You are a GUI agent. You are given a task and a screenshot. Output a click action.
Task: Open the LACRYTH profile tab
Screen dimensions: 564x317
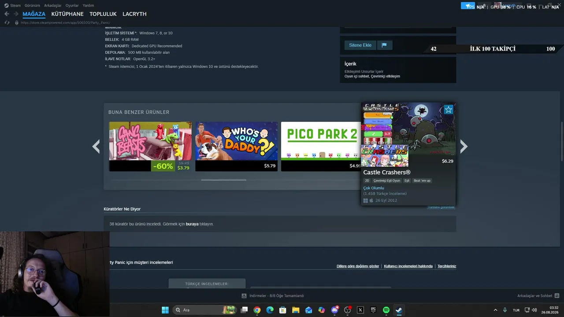coord(134,14)
